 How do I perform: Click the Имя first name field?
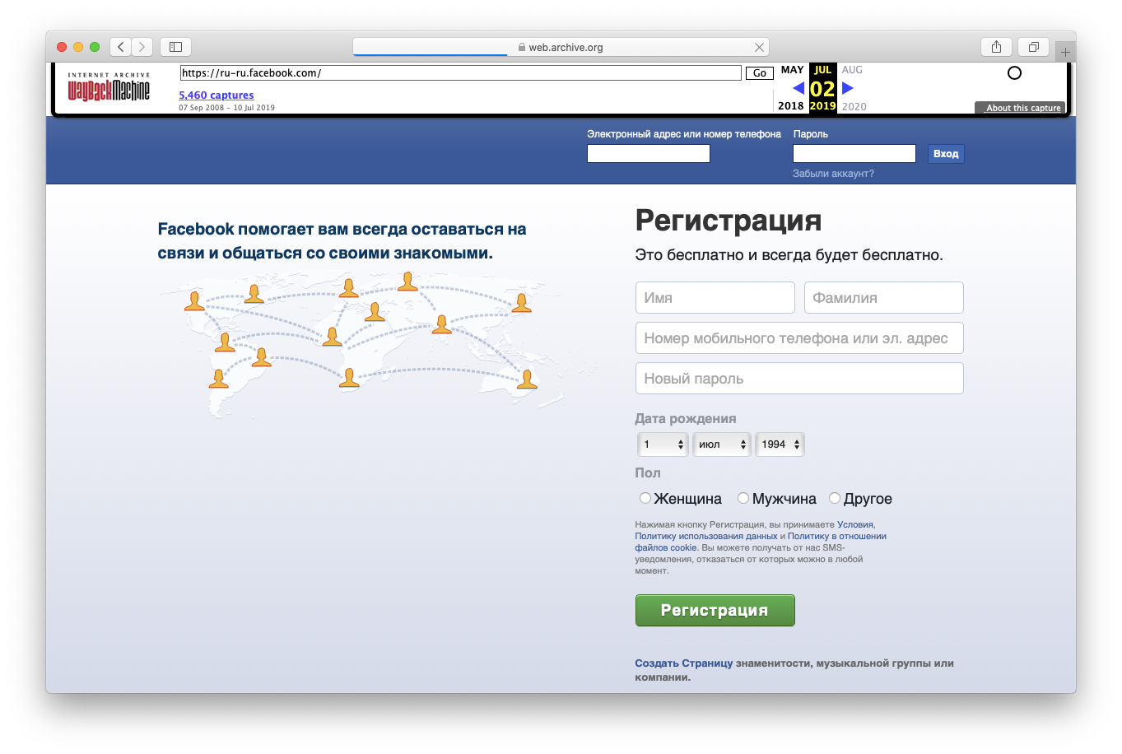[715, 298]
